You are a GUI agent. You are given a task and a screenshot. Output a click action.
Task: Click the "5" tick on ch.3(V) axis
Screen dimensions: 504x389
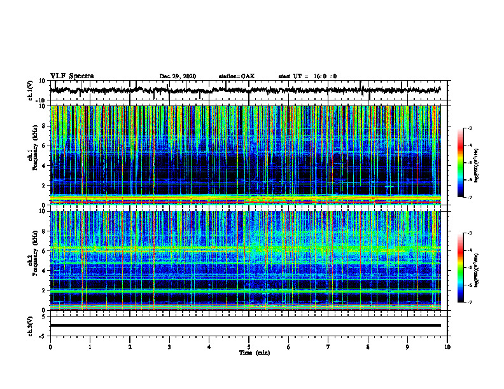tap(44, 317)
